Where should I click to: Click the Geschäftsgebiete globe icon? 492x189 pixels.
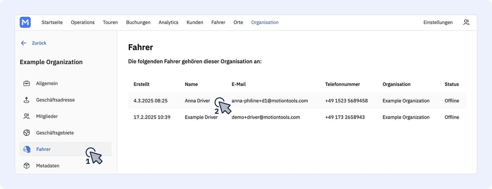click(27, 133)
